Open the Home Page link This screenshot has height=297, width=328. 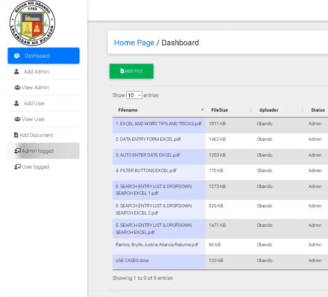click(x=134, y=43)
